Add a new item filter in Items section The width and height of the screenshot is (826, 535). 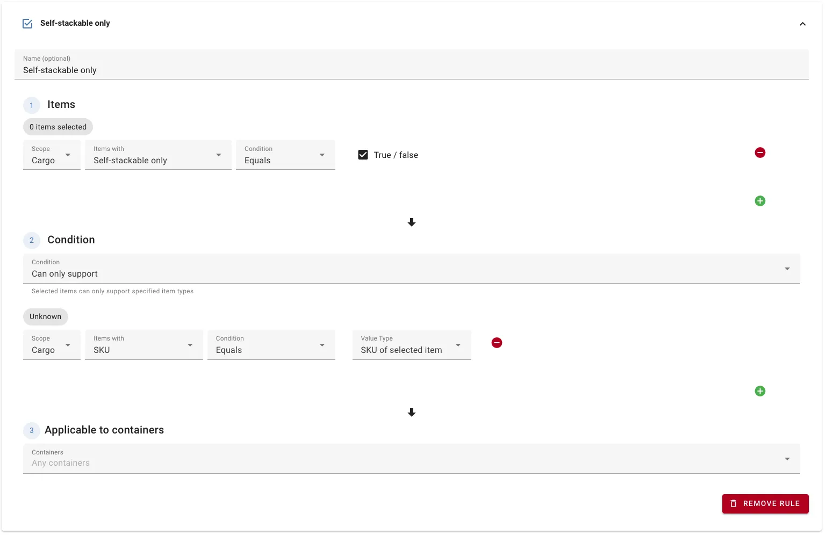click(x=760, y=200)
